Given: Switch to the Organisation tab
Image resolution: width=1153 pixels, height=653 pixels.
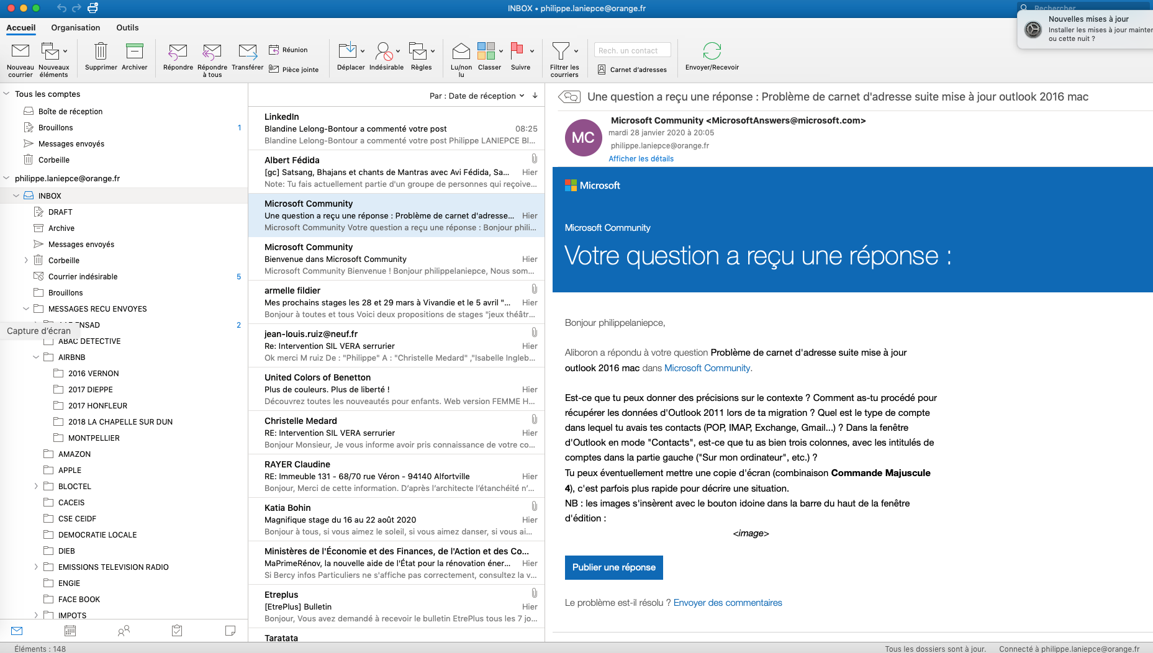Looking at the screenshot, I should [x=76, y=27].
